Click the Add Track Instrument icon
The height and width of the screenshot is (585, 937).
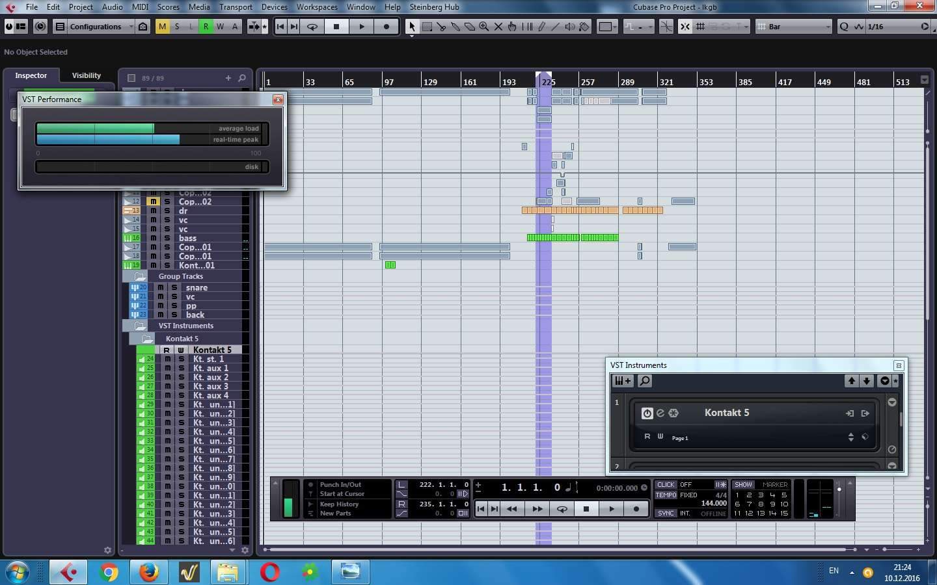[x=623, y=381]
